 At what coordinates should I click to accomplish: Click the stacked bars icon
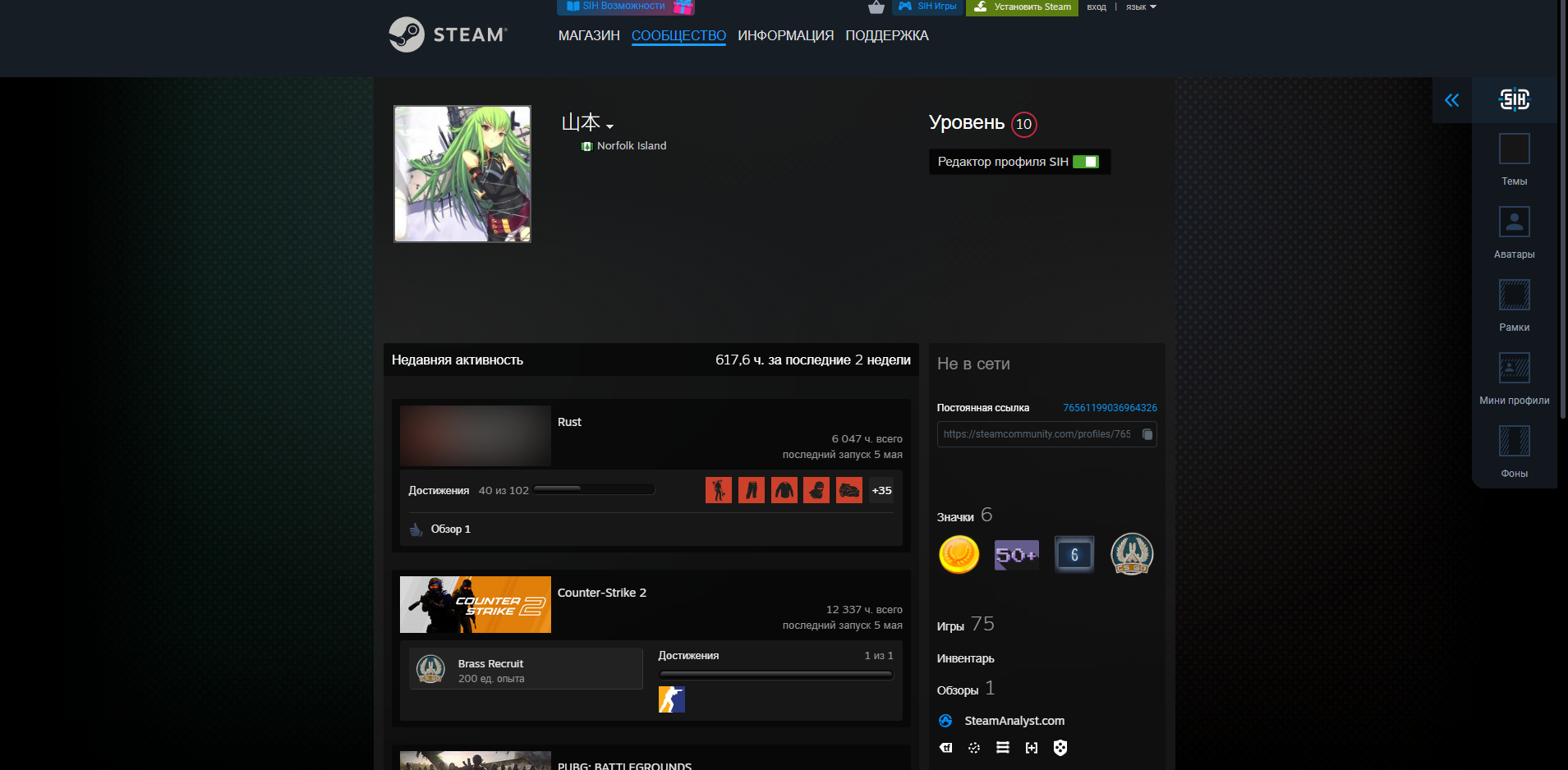[x=1003, y=748]
